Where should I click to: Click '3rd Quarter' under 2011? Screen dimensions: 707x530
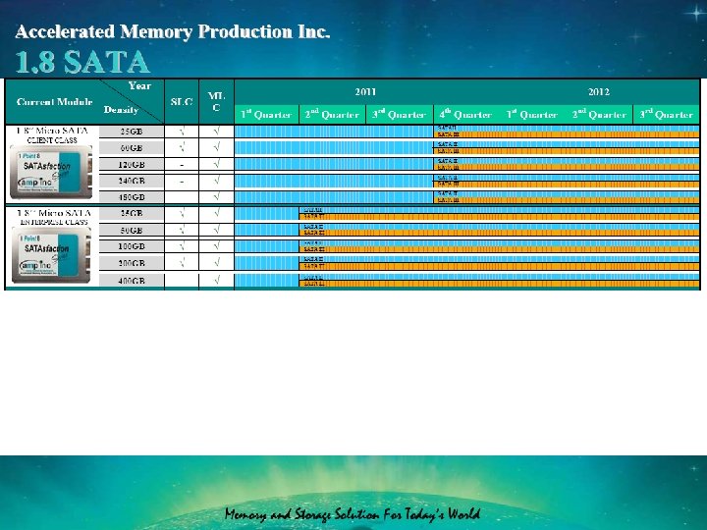[x=399, y=115]
